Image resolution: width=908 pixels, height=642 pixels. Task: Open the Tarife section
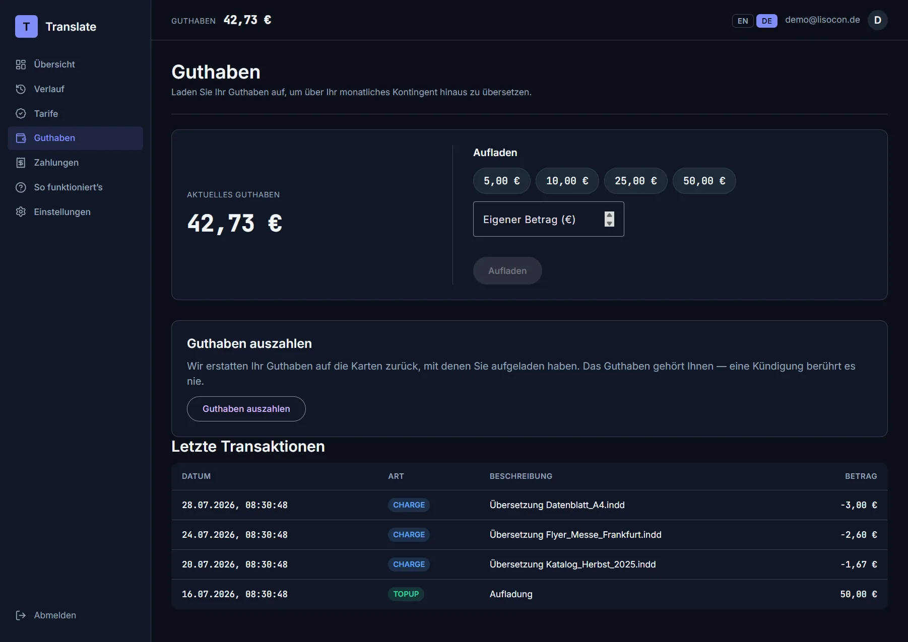click(x=76, y=114)
